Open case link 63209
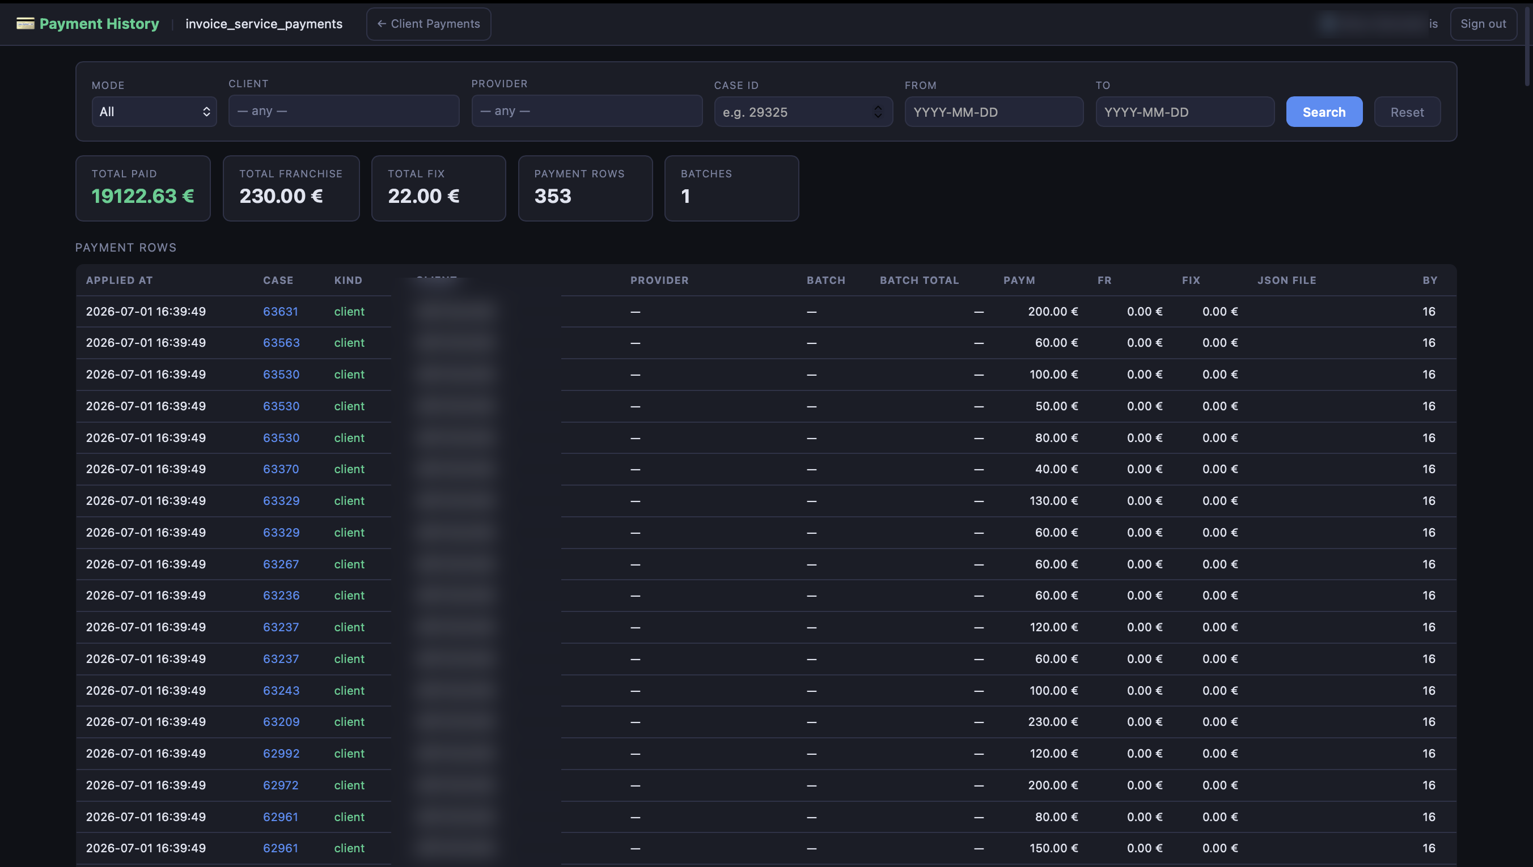 pyautogui.click(x=281, y=721)
